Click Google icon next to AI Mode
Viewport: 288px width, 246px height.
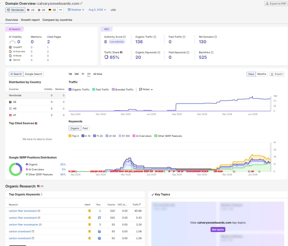[10, 56]
